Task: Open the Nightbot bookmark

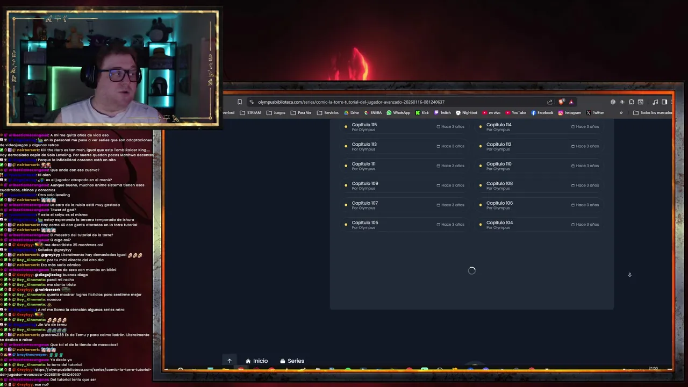Action: 467,113
